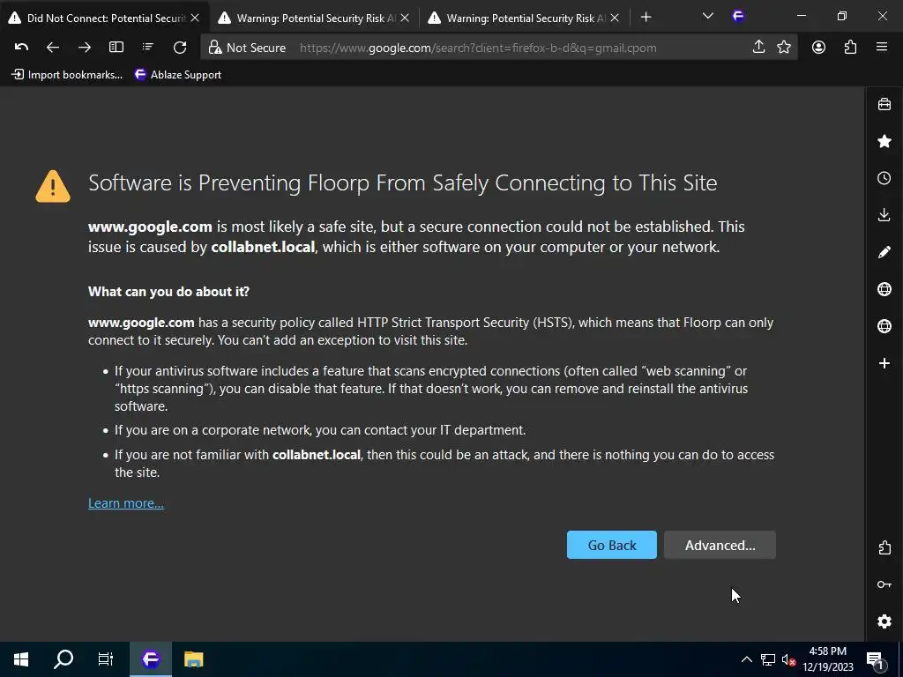Open the notification center icon
The height and width of the screenshot is (677, 903).
click(876, 659)
